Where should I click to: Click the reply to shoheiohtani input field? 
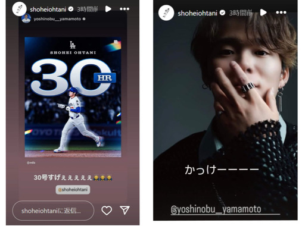pyautogui.click(x=53, y=211)
